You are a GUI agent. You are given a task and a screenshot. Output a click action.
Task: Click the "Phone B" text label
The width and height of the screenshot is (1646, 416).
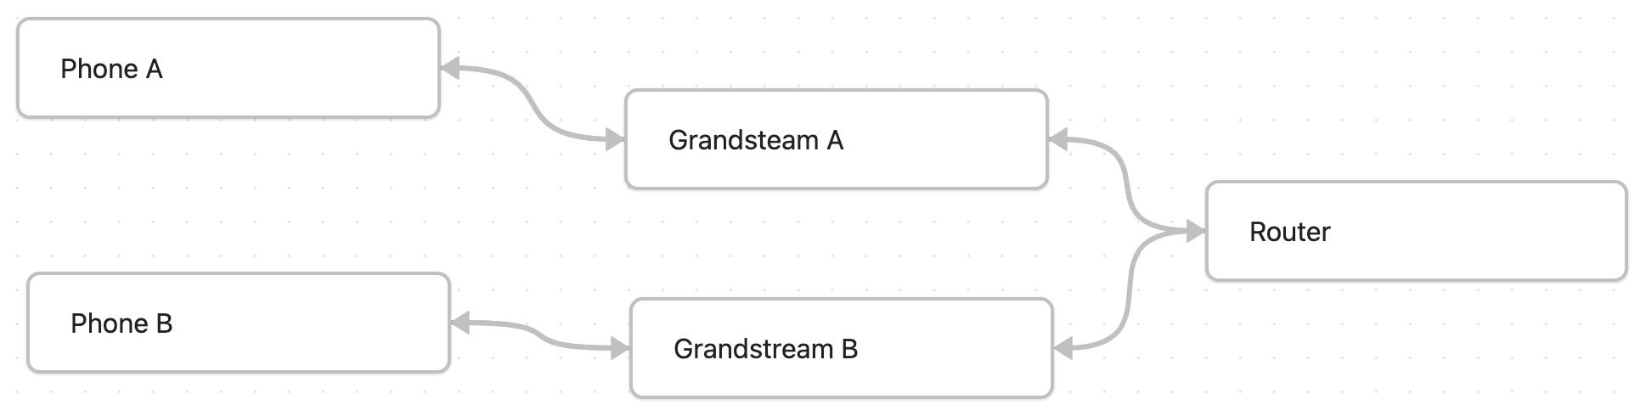[121, 323]
